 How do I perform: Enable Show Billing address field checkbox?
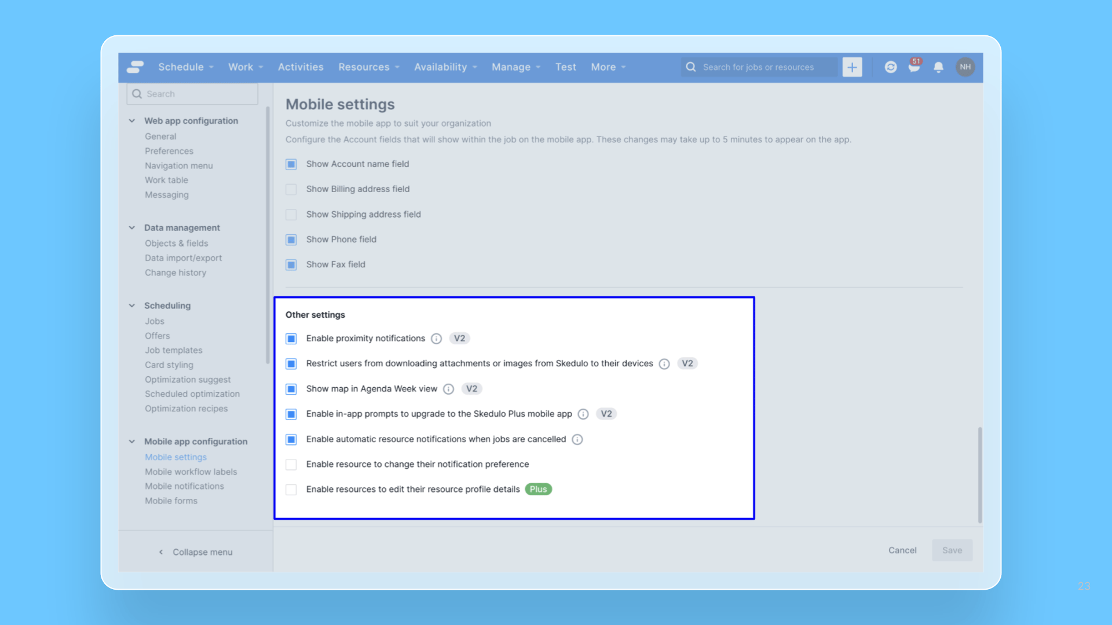291,189
